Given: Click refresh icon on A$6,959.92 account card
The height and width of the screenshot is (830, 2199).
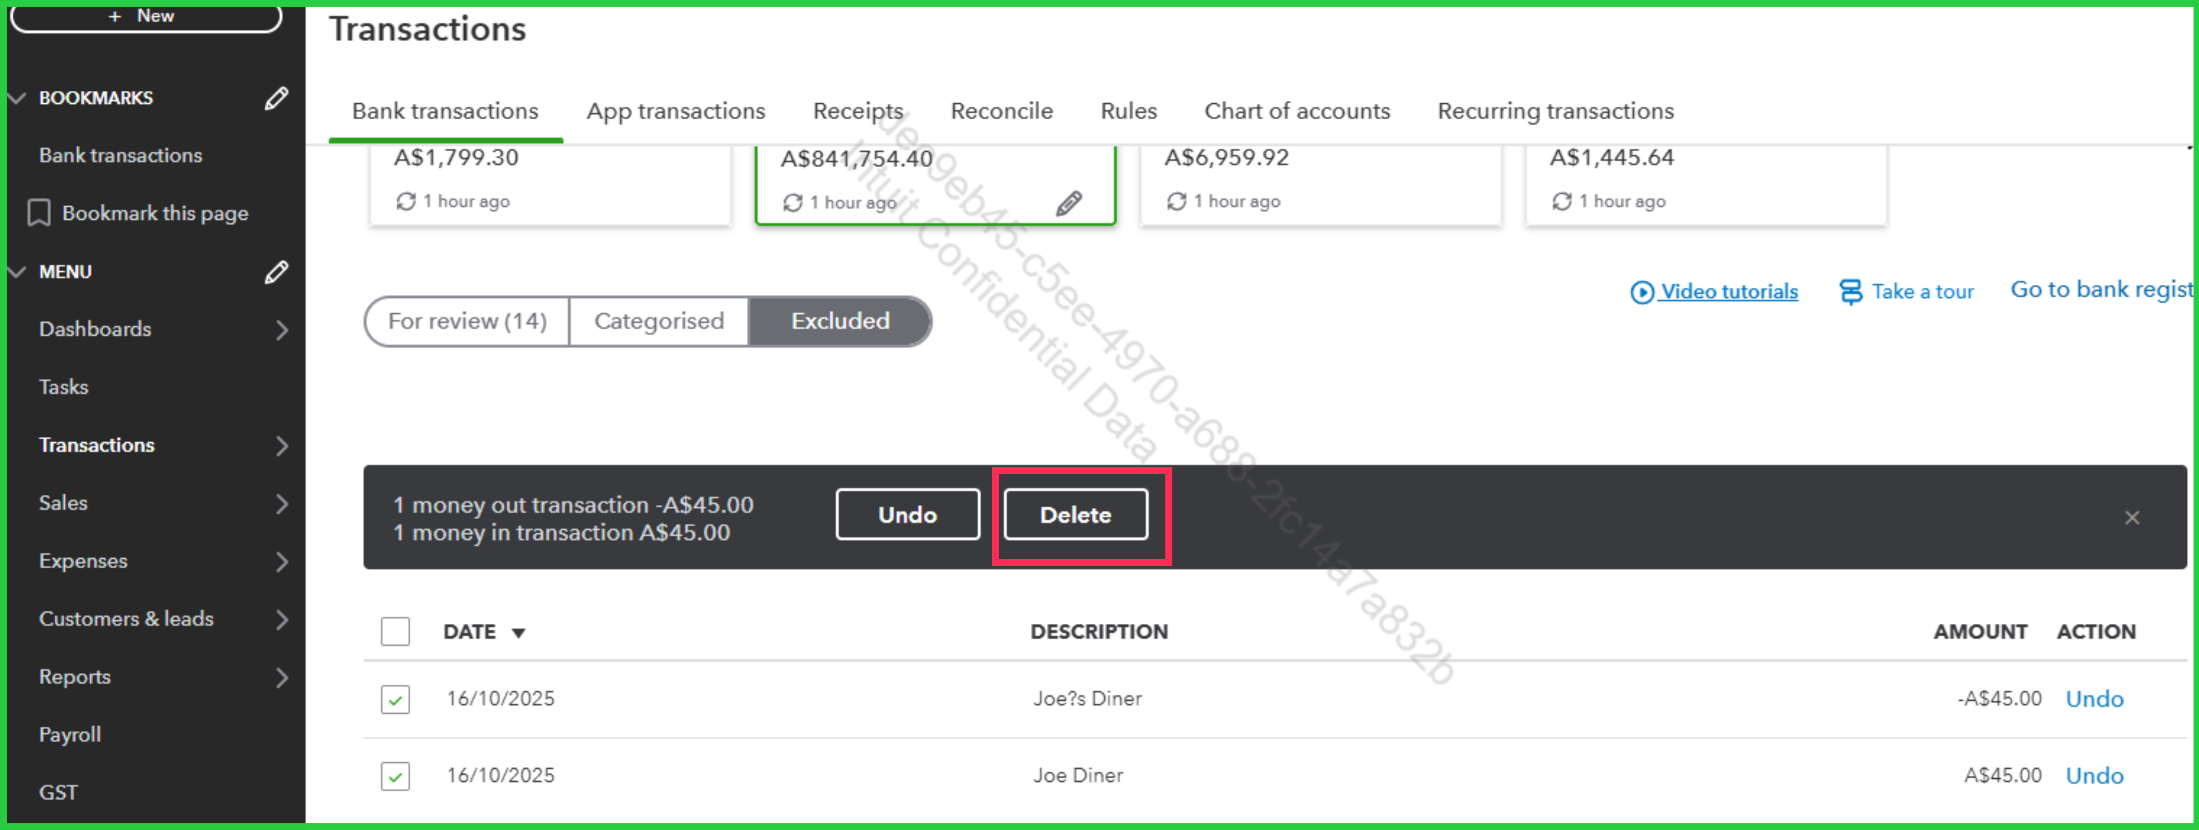Looking at the screenshot, I should (x=1176, y=201).
